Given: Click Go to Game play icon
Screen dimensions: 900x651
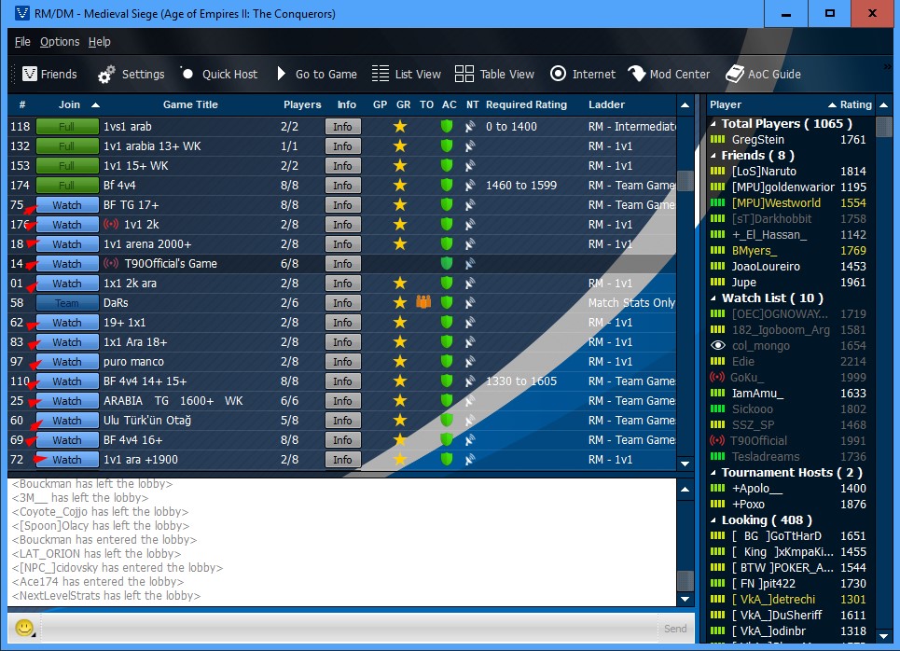Looking at the screenshot, I should tap(282, 74).
